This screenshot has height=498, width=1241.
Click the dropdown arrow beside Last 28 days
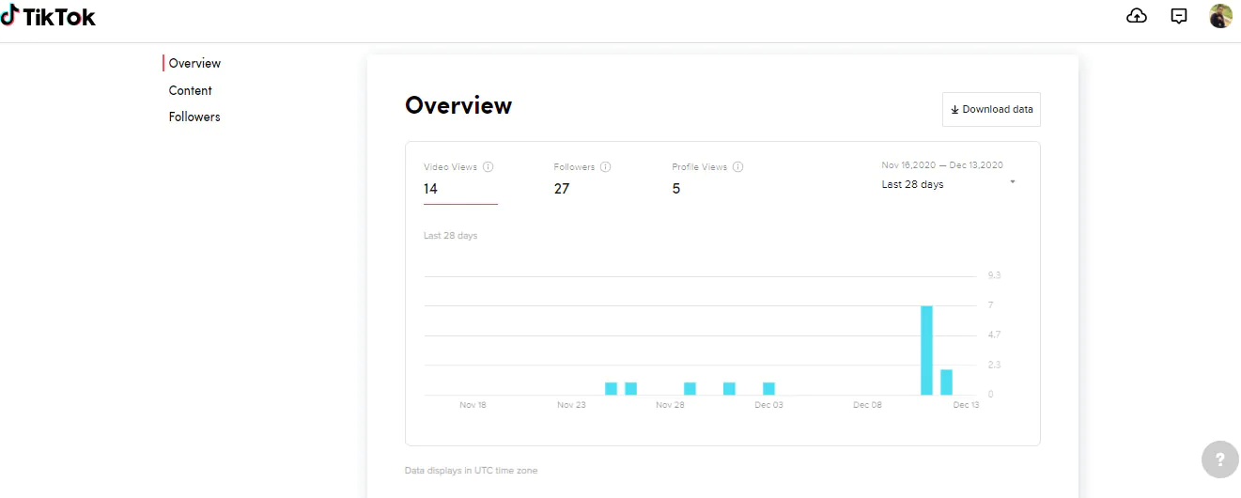pos(1013,182)
